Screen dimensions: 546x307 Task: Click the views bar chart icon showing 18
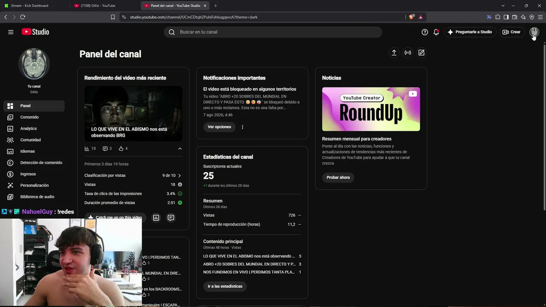87,148
